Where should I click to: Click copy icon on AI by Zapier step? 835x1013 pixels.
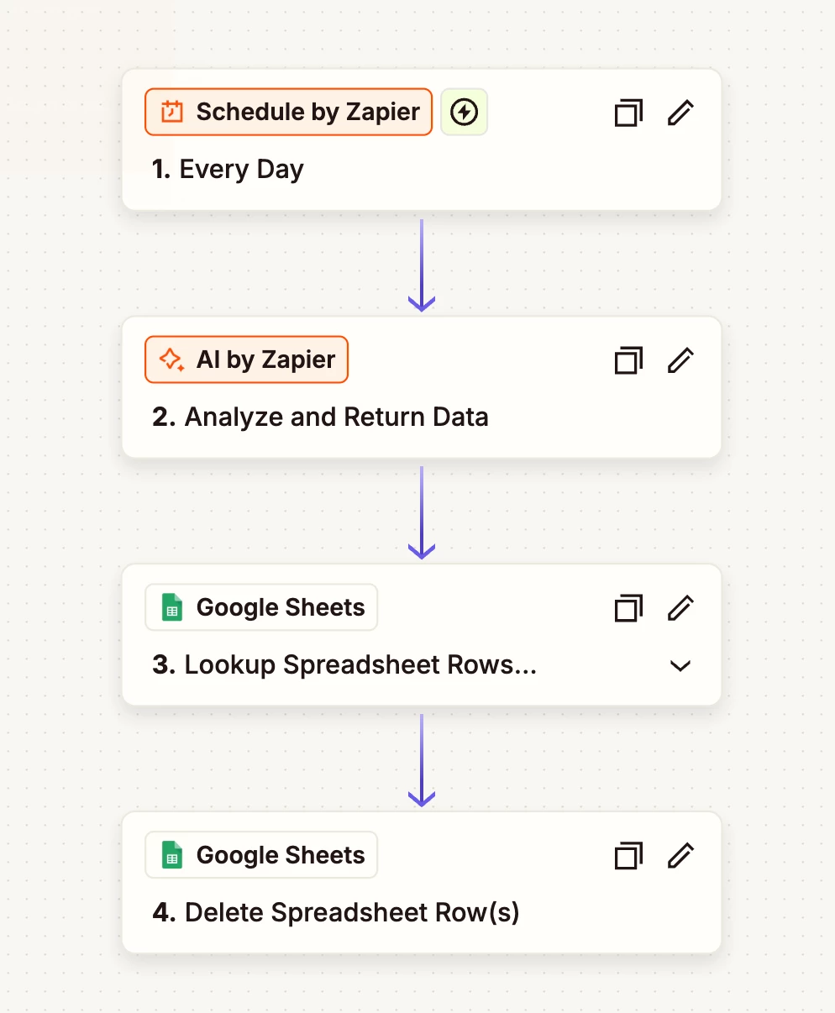pyautogui.click(x=628, y=360)
